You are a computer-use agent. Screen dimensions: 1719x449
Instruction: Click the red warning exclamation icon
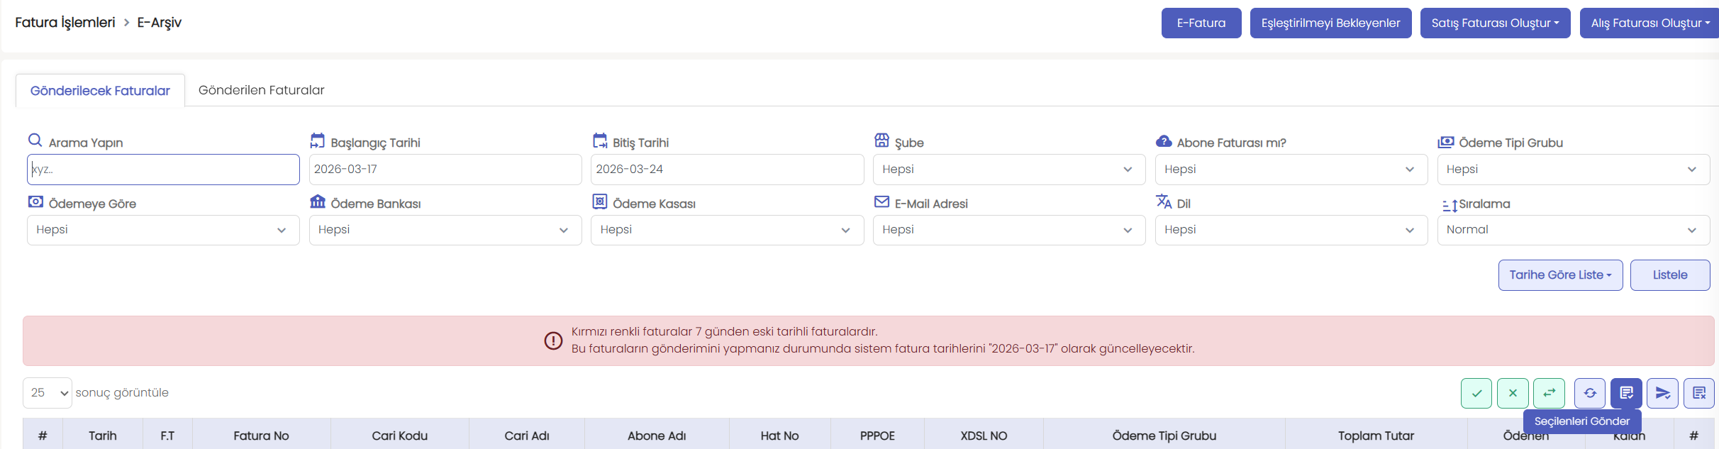(553, 340)
